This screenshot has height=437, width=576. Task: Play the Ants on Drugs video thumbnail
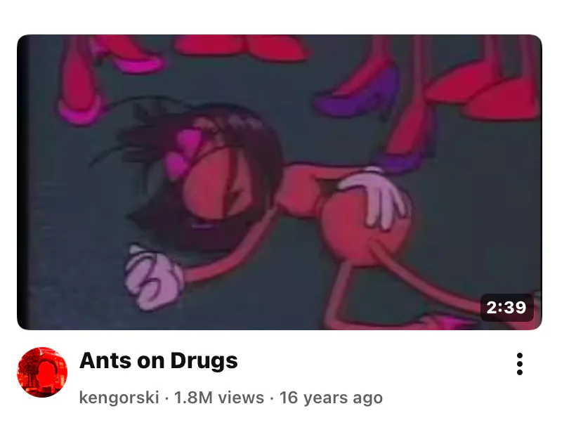point(280,182)
